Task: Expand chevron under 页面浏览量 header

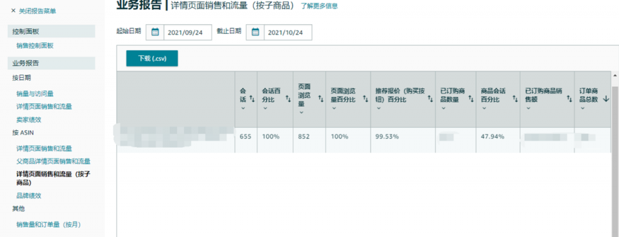Action: tap(301, 113)
